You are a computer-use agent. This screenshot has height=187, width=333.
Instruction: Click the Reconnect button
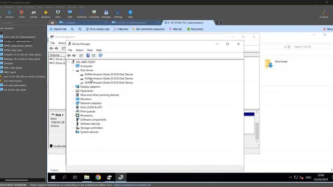tap(195, 29)
